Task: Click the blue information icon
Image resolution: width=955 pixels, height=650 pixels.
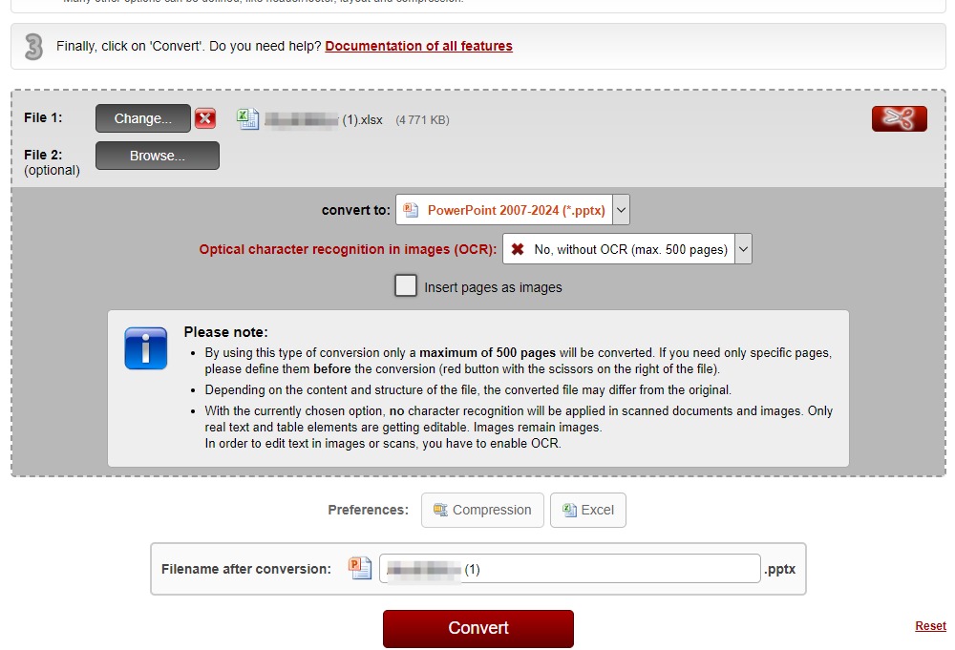Action: 145,348
